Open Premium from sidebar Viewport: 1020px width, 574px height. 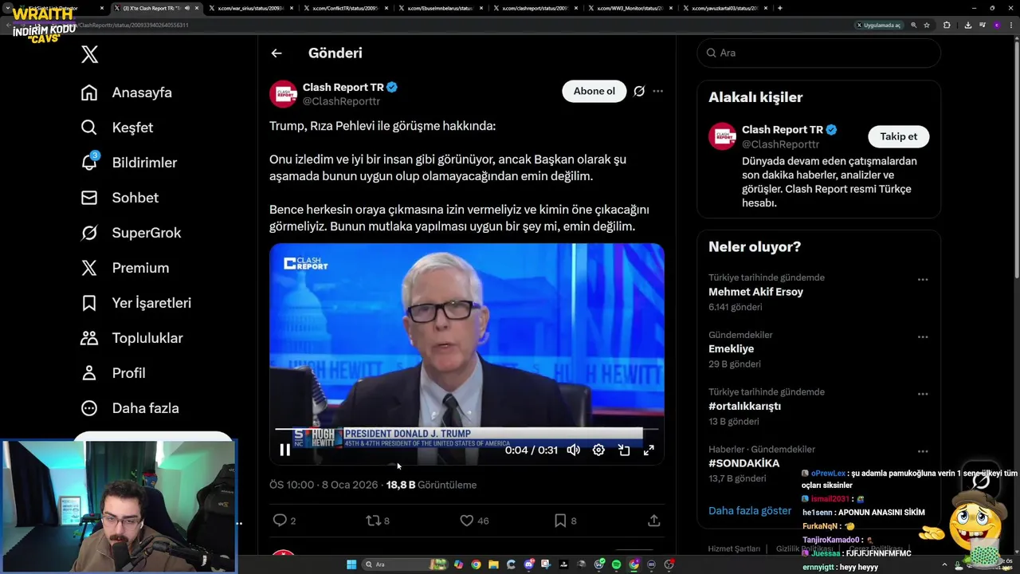tap(125, 268)
